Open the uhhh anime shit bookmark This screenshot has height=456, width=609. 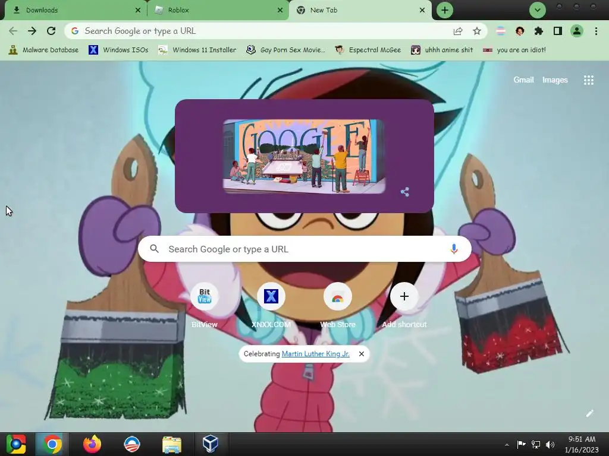[442, 50]
